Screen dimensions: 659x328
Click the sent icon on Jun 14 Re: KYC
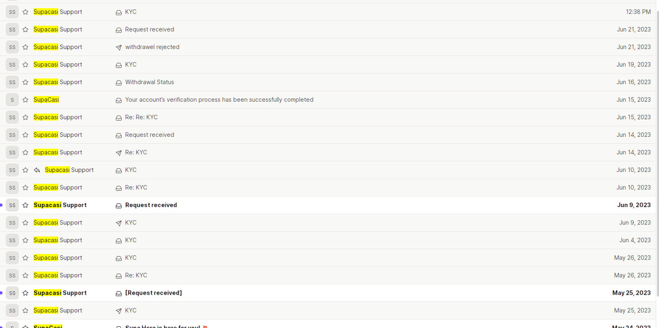tap(119, 153)
